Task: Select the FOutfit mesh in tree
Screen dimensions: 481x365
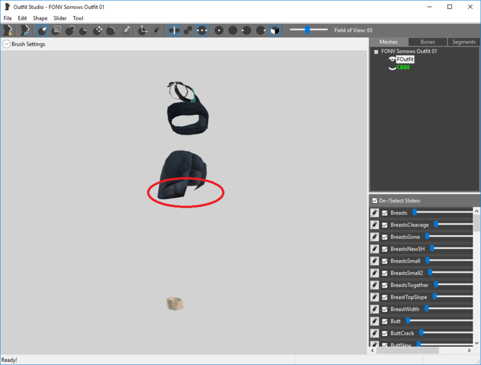Action: pyautogui.click(x=405, y=59)
